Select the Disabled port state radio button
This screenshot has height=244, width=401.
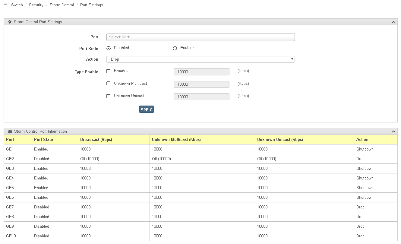(109, 48)
